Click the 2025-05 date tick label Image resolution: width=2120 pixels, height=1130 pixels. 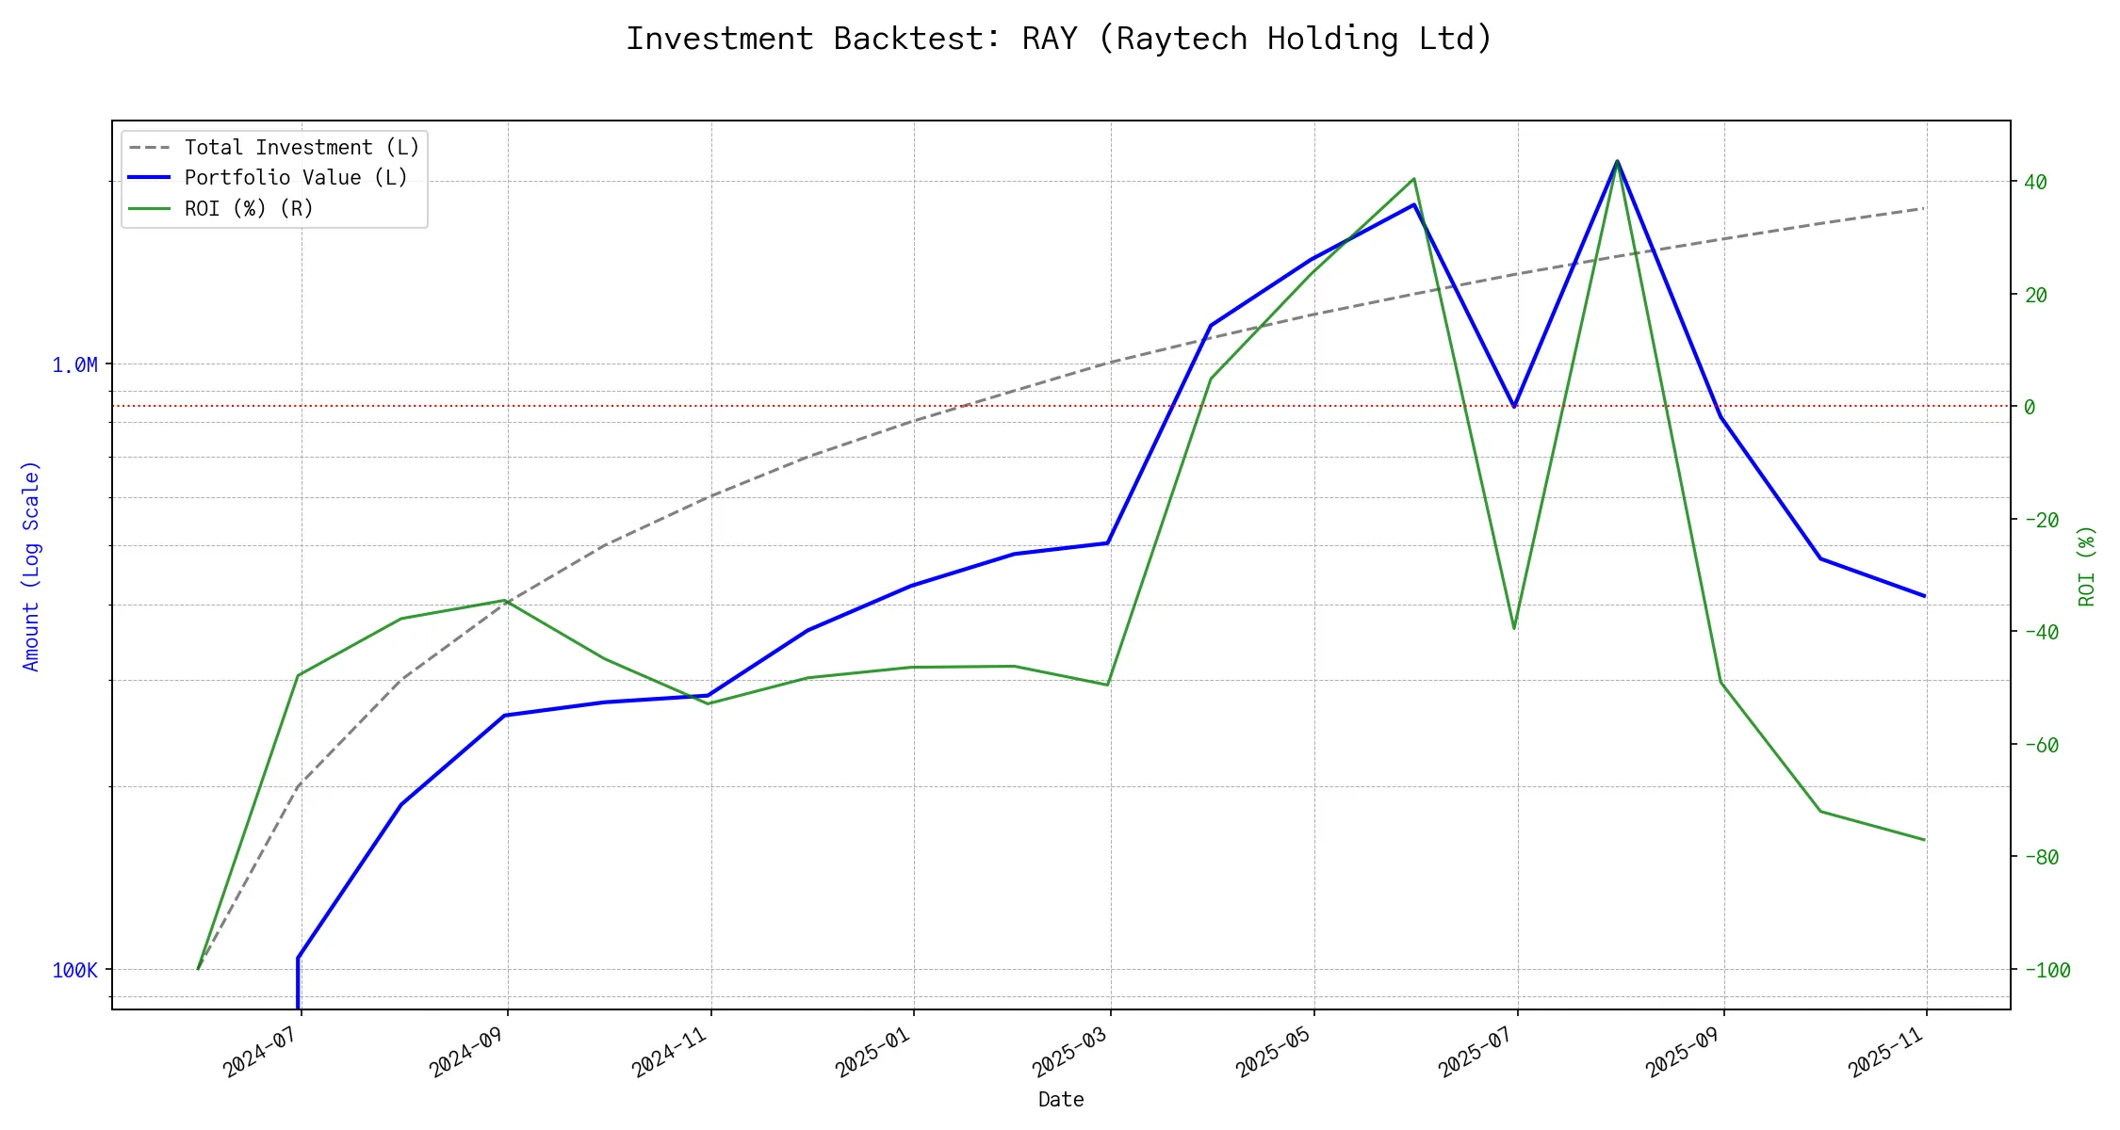tap(1273, 1052)
